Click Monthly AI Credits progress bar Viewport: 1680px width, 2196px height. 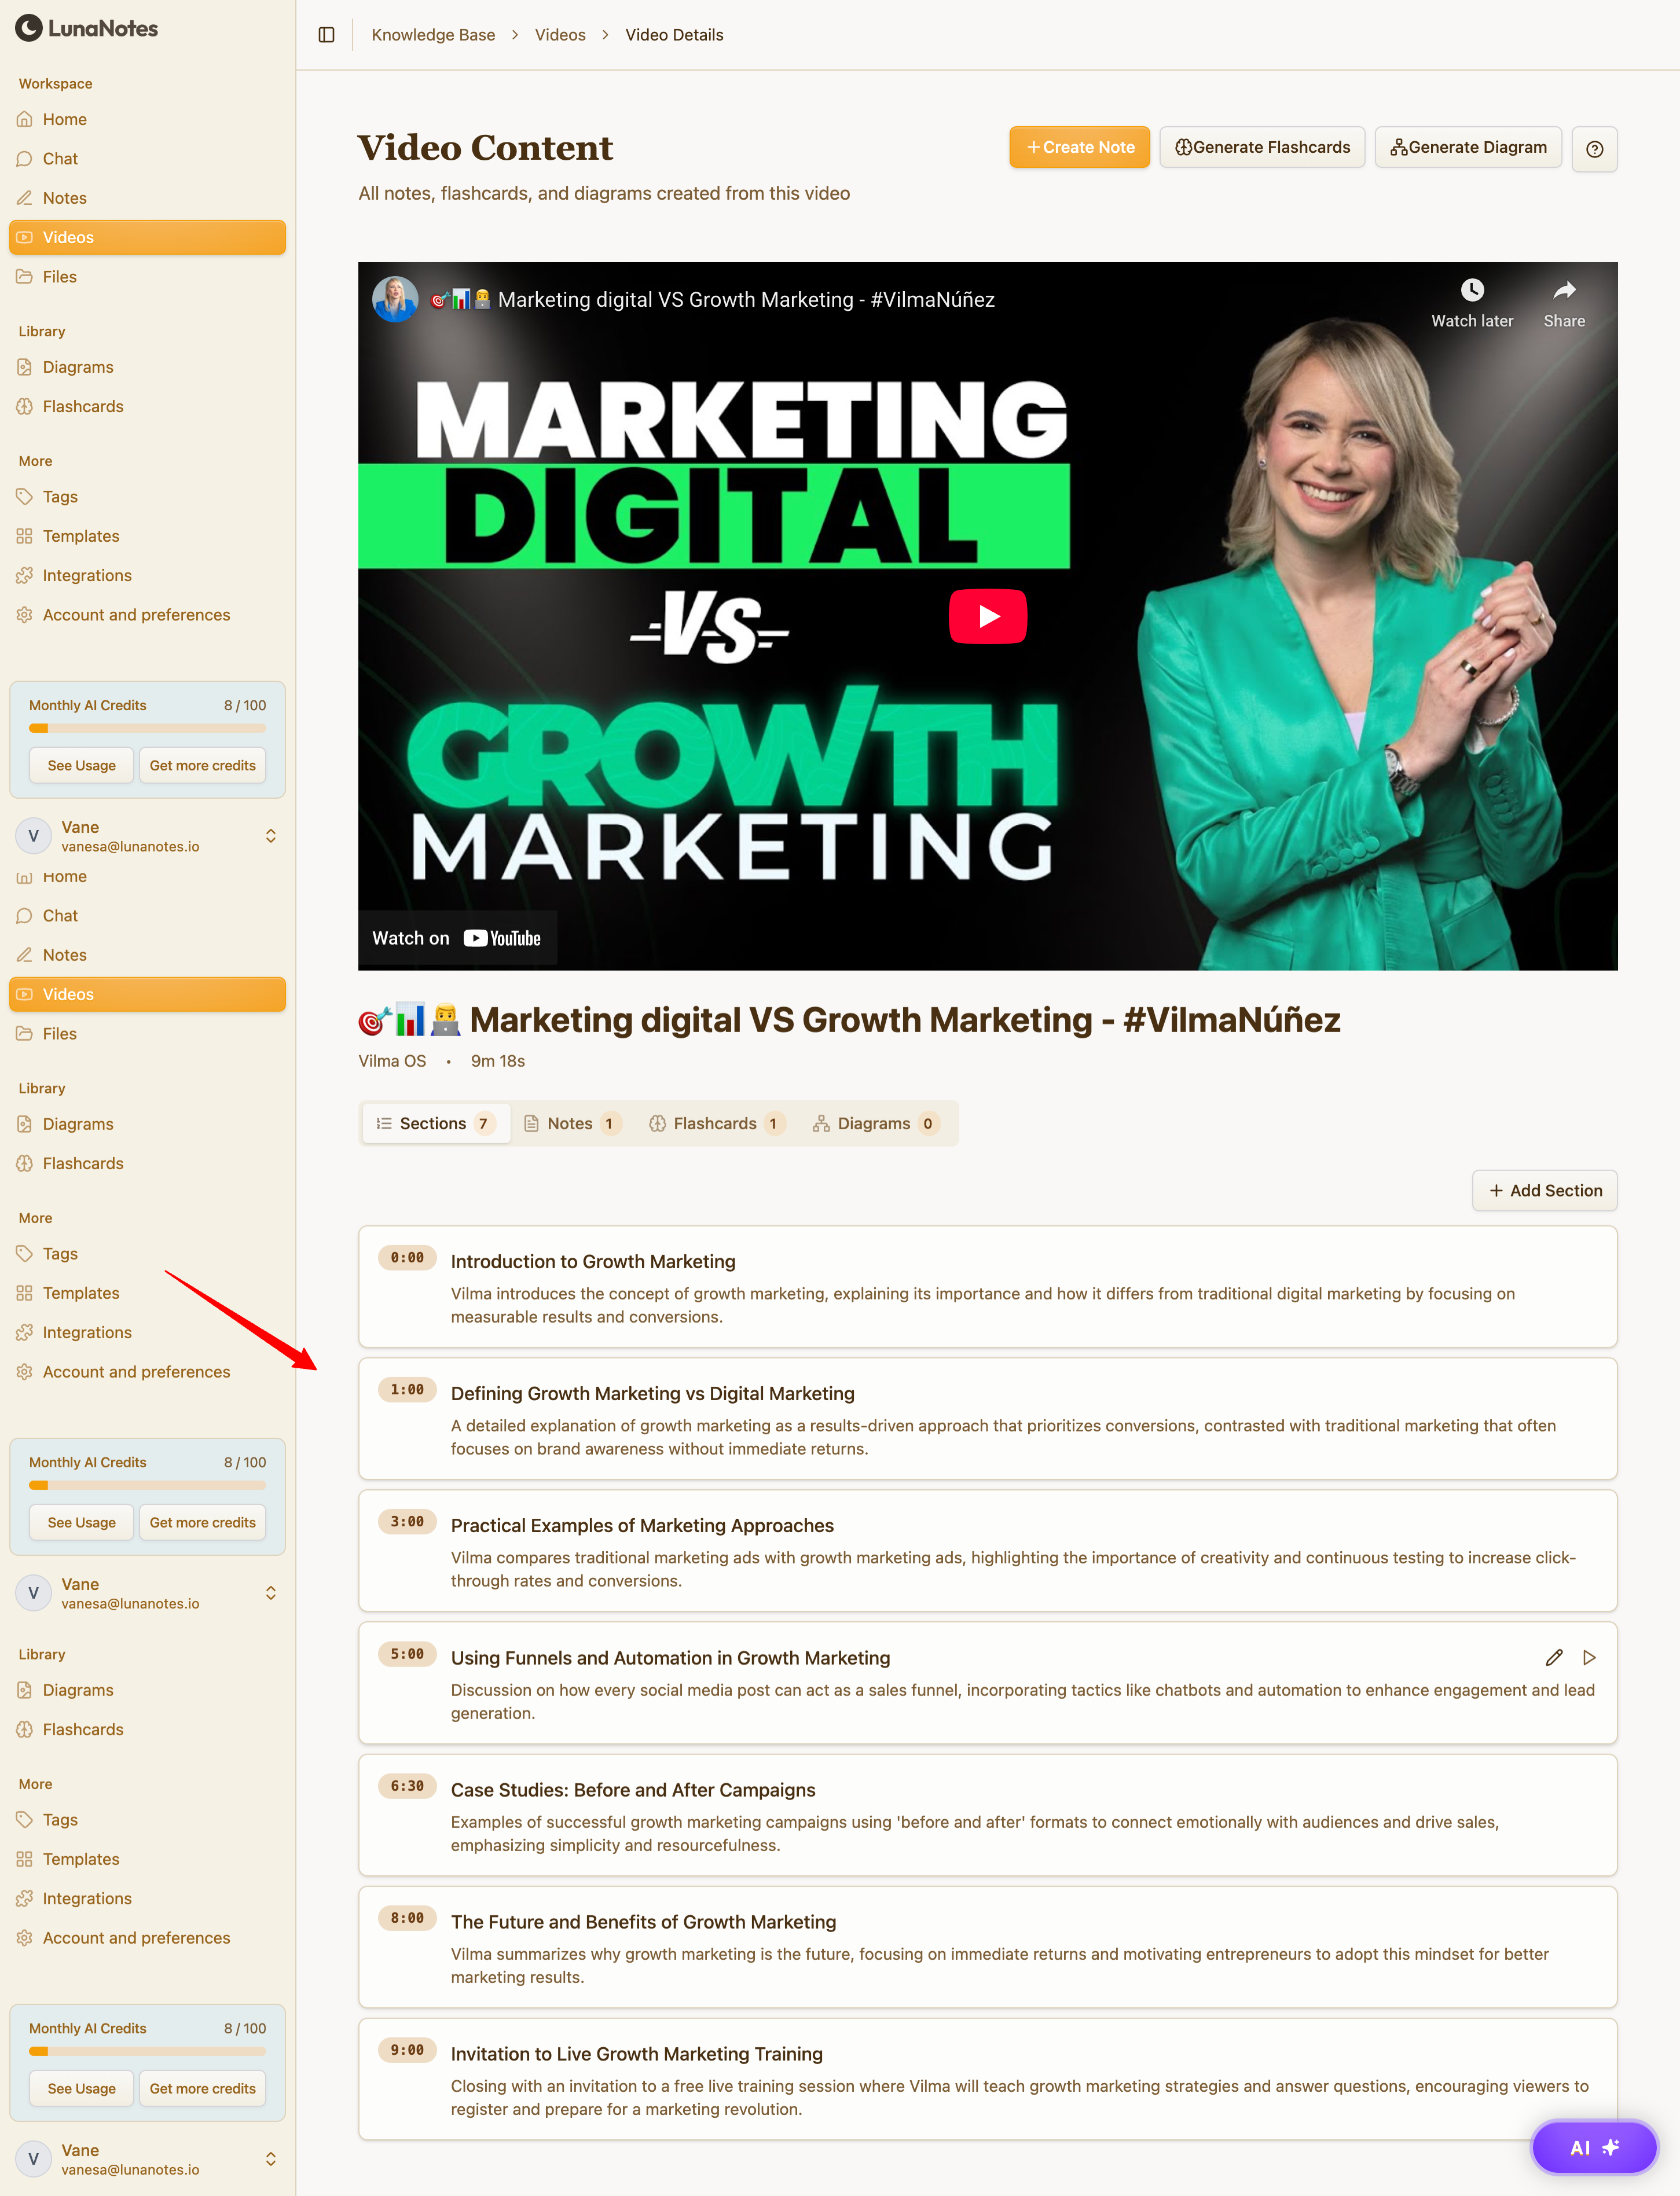[147, 728]
